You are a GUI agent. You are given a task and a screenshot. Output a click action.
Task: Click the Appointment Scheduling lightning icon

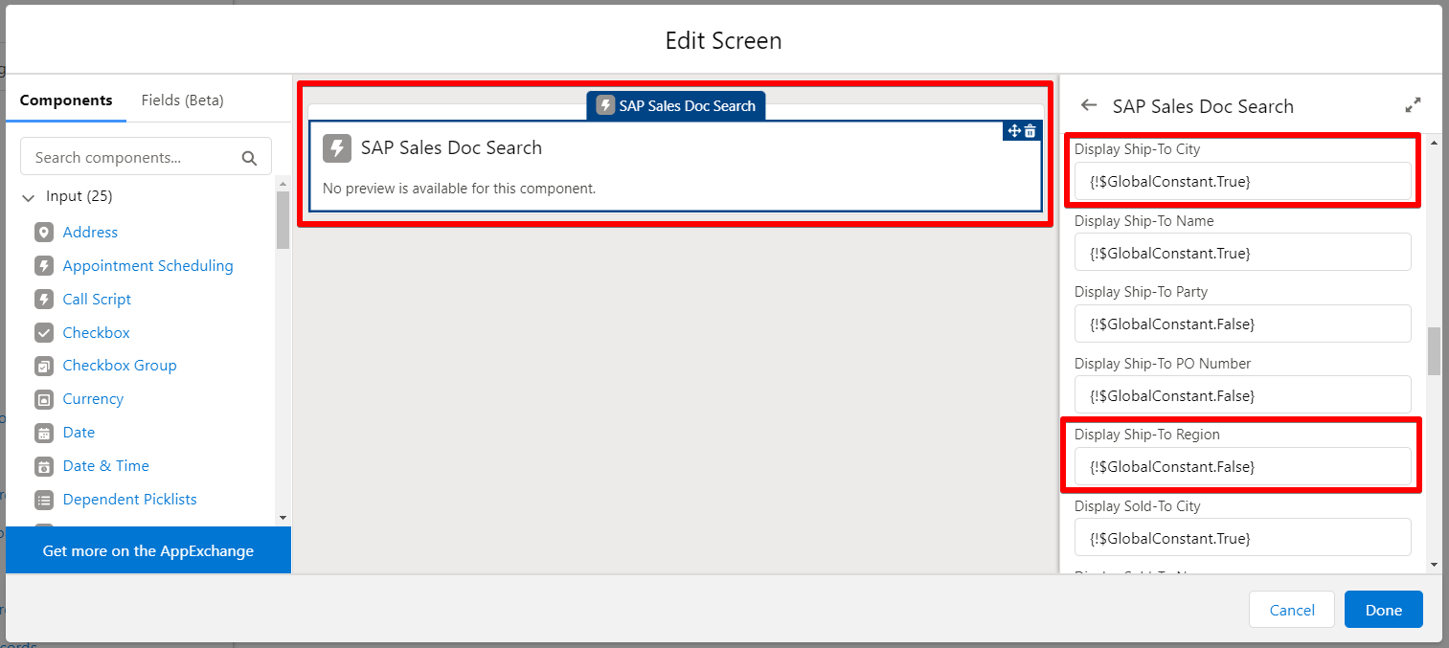(44, 266)
